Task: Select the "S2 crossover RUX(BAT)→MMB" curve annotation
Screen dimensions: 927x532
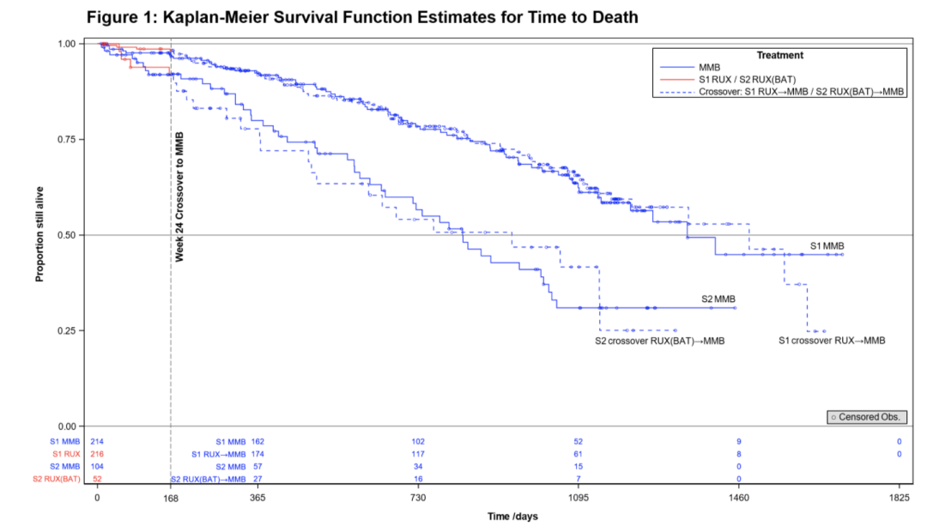Action: [660, 341]
